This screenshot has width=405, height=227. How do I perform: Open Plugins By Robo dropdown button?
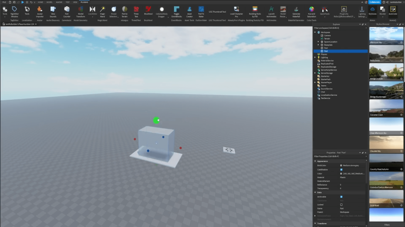[344, 12]
